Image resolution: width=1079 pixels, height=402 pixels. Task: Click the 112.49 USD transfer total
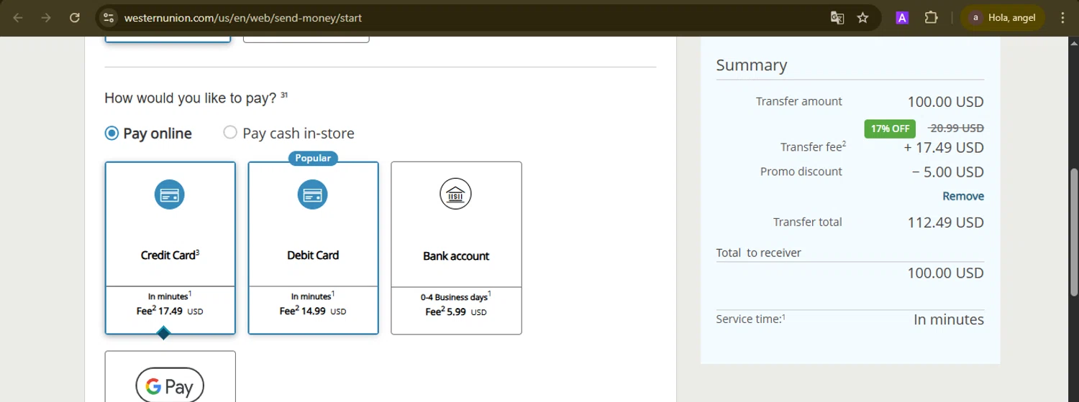[x=946, y=223]
